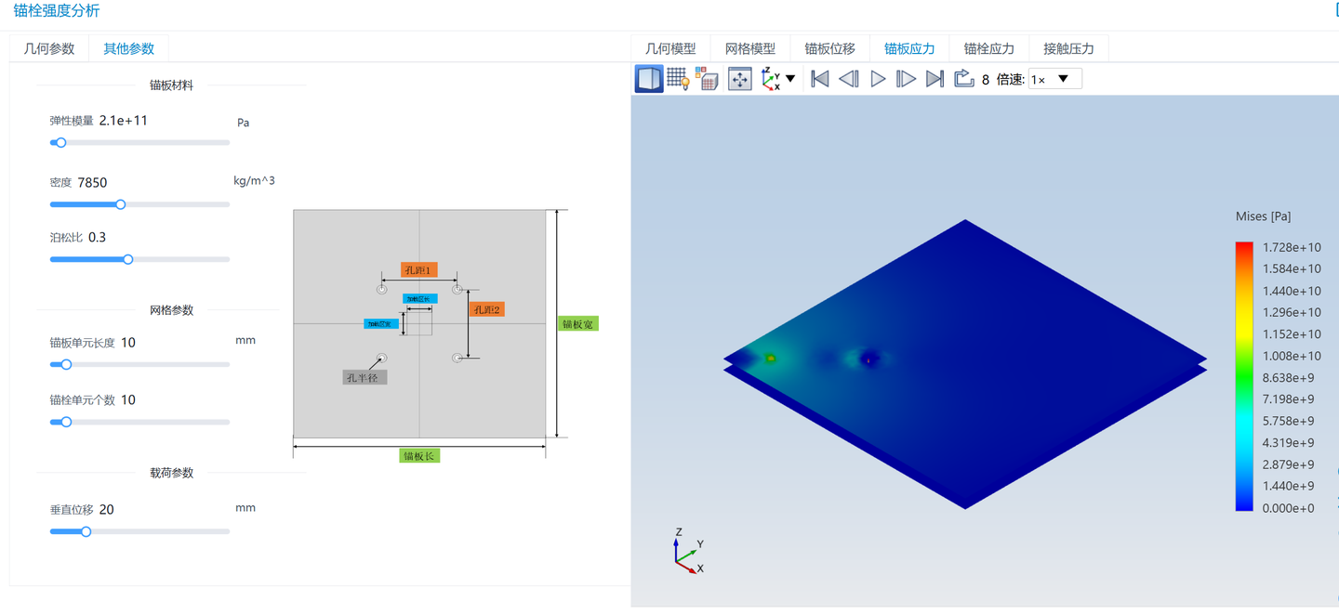
Task: Open the 几何模型 view tab
Action: 670,48
